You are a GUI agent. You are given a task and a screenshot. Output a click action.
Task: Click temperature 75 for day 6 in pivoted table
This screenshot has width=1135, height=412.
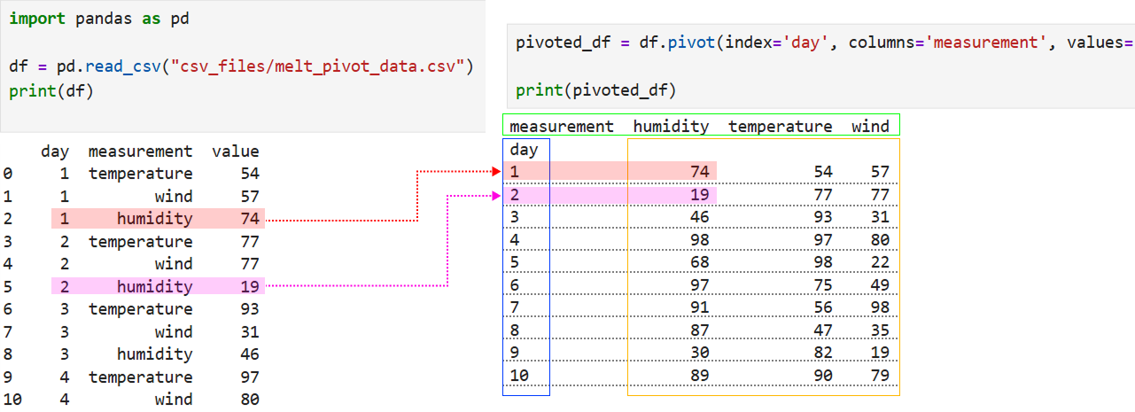(822, 287)
